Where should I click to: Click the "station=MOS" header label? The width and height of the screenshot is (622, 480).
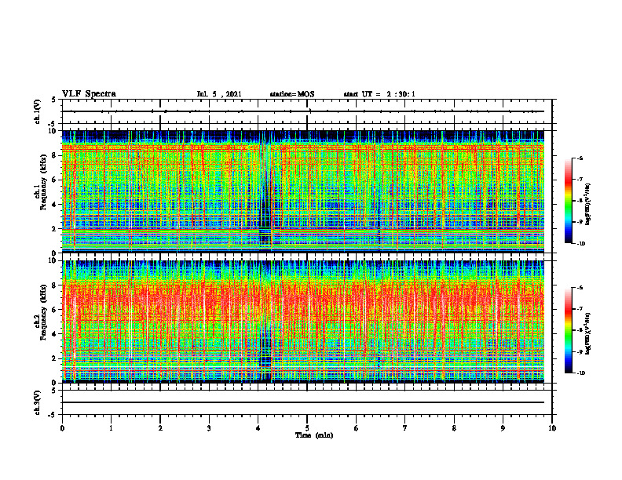click(292, 94)
